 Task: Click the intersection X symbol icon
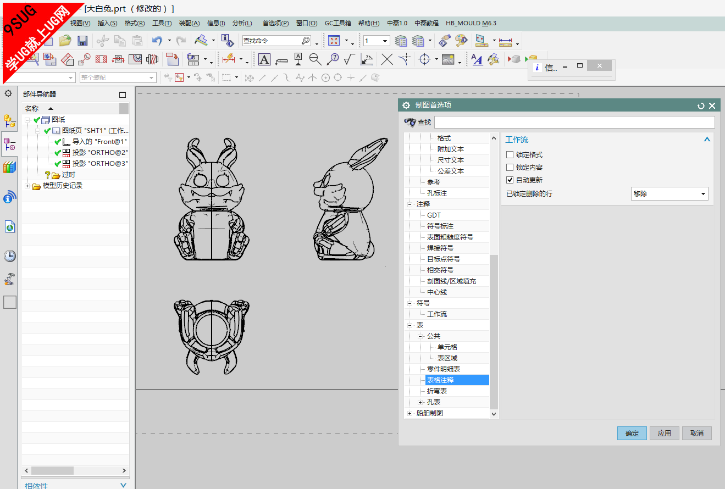388,59
